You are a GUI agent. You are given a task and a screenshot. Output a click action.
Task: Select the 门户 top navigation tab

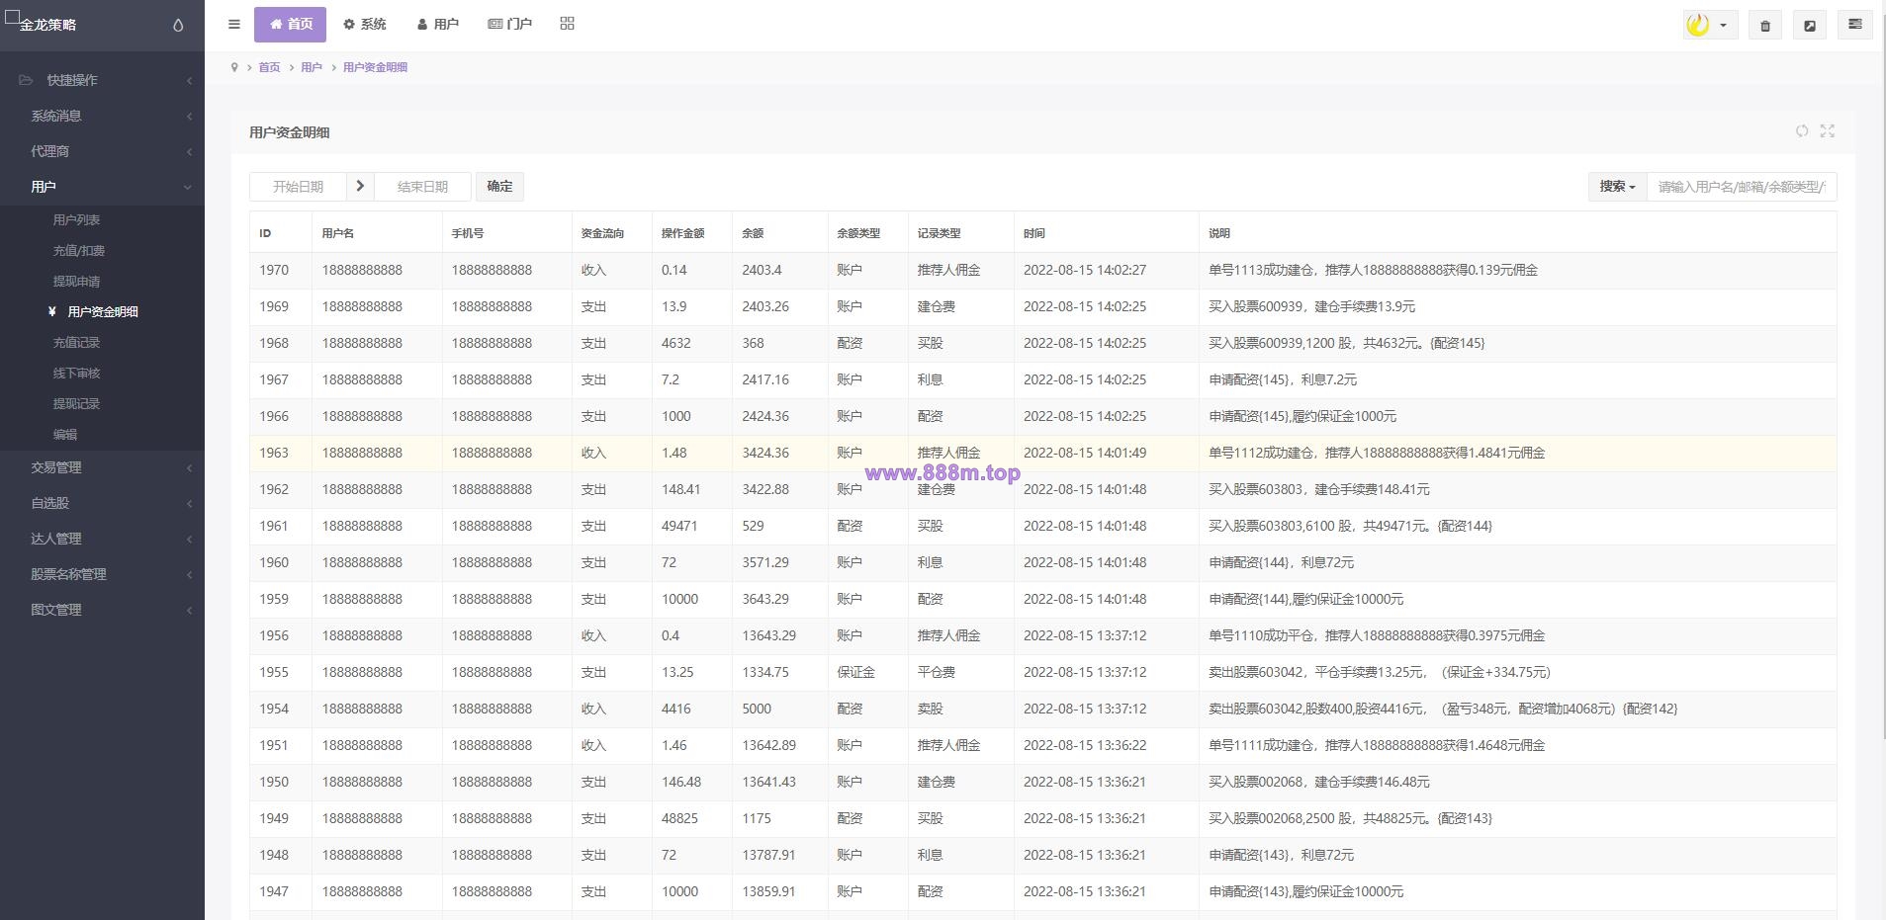[x=509, y=24]
